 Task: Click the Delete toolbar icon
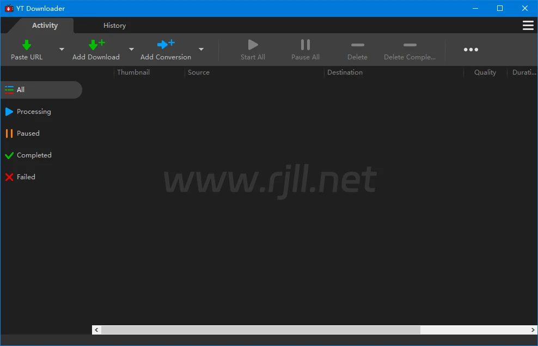(357, 45)
